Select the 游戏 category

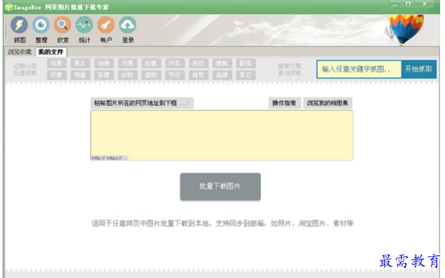pos(198,63)
